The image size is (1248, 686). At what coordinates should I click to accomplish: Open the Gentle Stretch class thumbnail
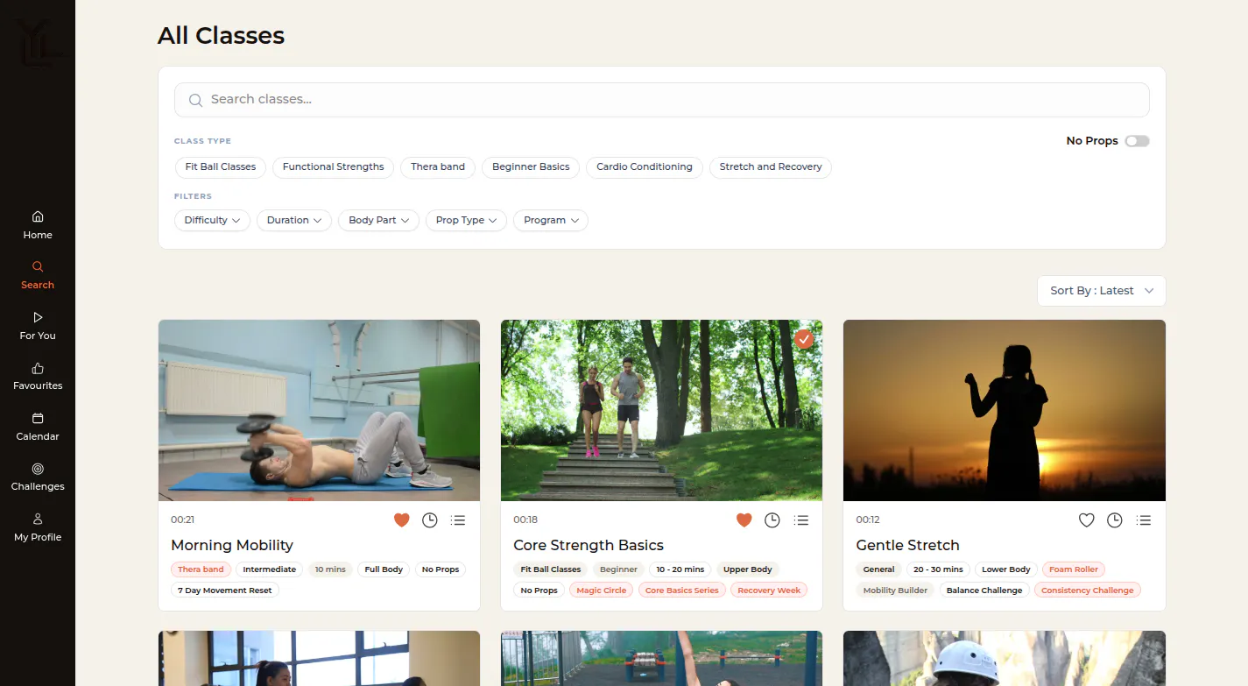pyautogui.click(x=1005, y=410)
